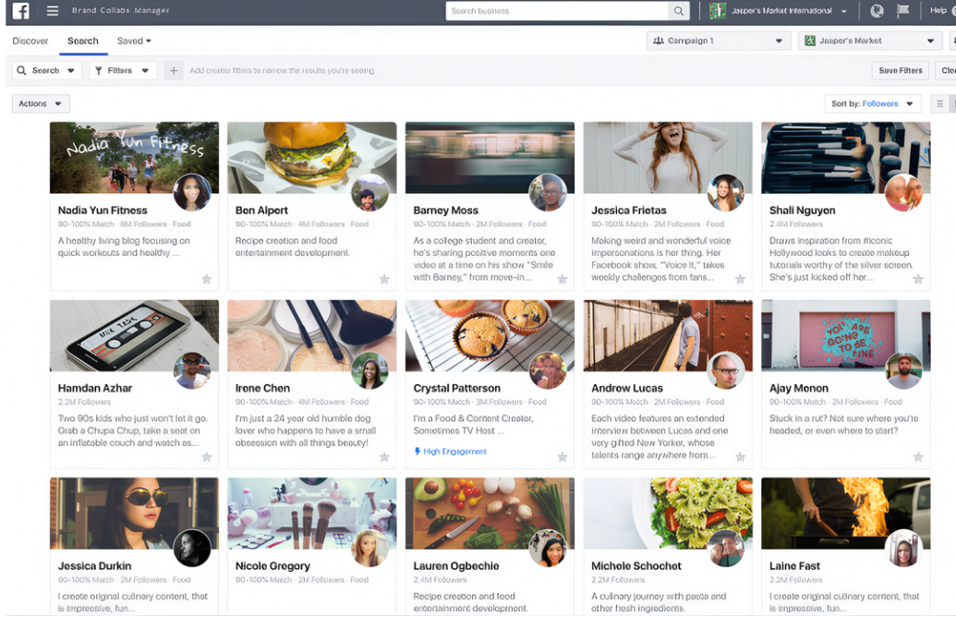956x617 pixels.
Task: Open Barney Moss name link
Action: (446, 211)
